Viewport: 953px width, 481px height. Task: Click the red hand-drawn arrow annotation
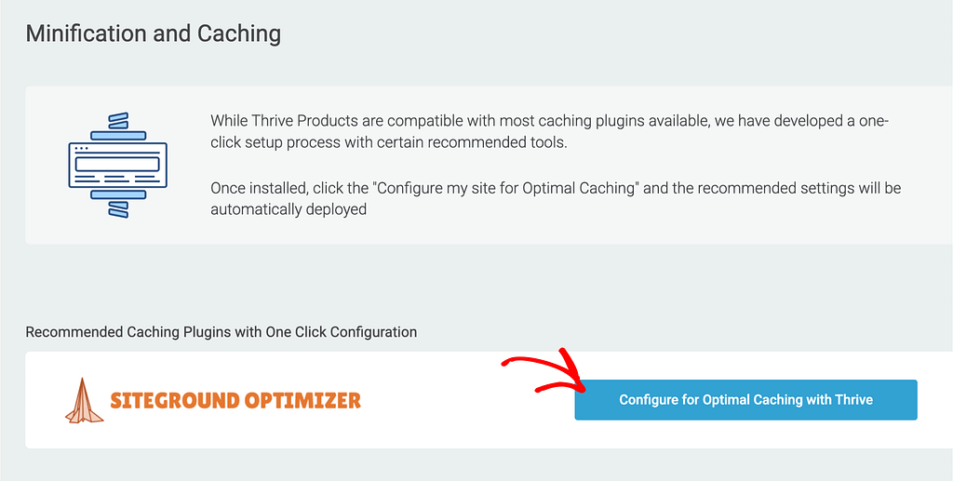pos(544,372)
